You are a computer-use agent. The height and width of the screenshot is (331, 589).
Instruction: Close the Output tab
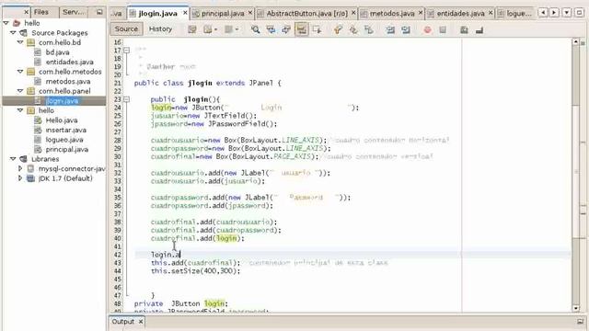pos(141,322)
